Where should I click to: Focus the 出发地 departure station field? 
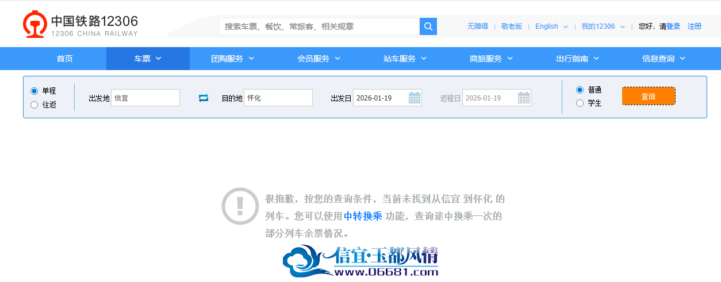click(x=145, y=98)
